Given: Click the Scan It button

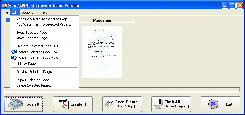Looking at the screenshot, I should point(23,104).
